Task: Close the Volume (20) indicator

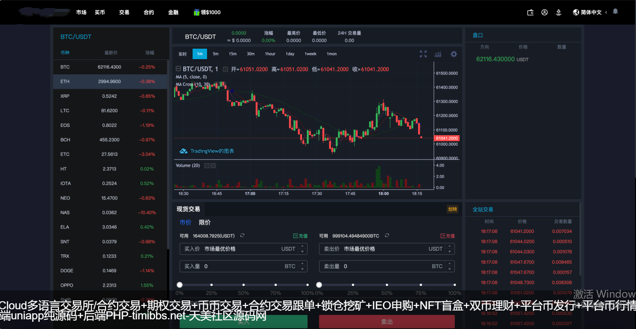Action: [213, 166]
